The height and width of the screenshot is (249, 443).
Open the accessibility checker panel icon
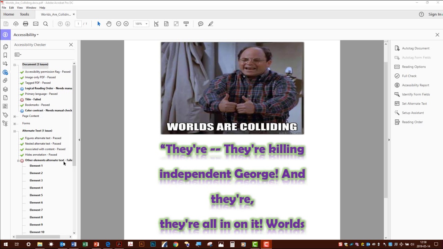[x=5, y=72]
